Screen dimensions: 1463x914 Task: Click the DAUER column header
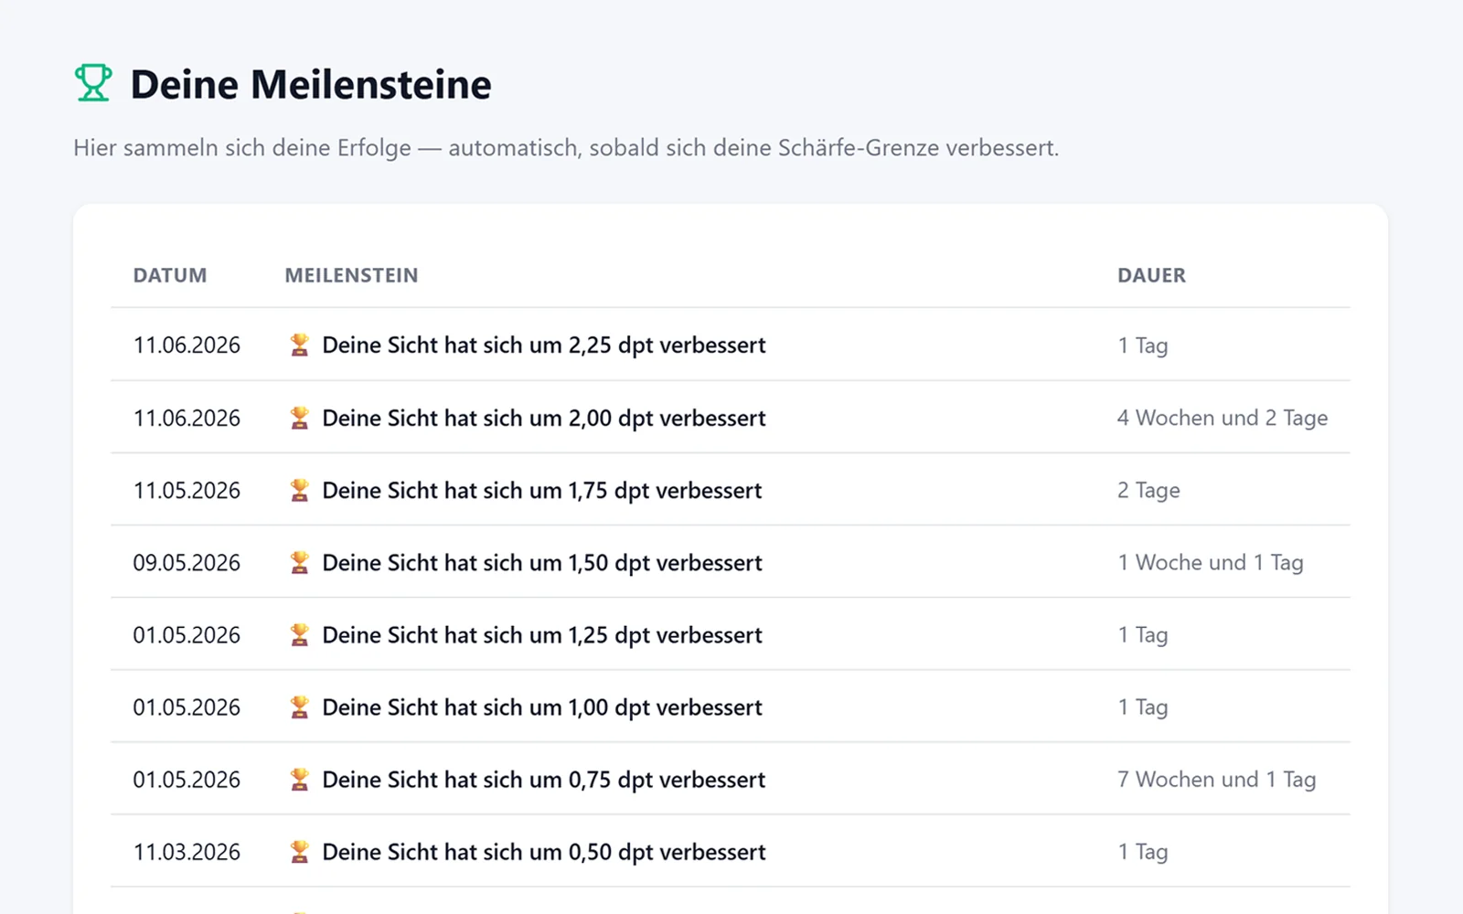[x=1151, y=275]
